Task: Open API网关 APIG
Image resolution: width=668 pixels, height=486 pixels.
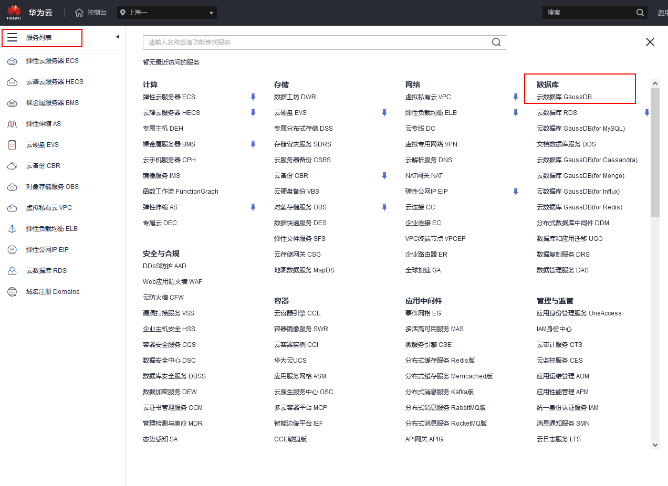Action: coord(424,439)
